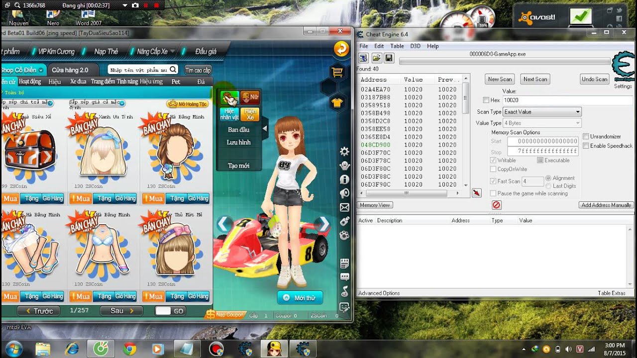
Task: Open the process list in Cheat Engine
Action: tap(363, 58)
